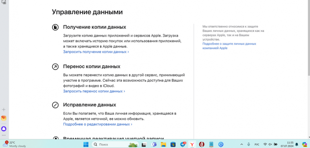
Task: Follow the link Подробнее о редактировании данных
Action: pos(97,124)
